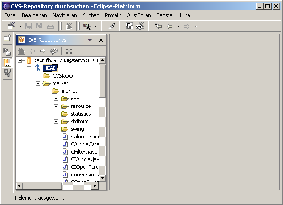Select the CIOpenPurc file entry
283x205 pixels.
click(x=84, y=167)
